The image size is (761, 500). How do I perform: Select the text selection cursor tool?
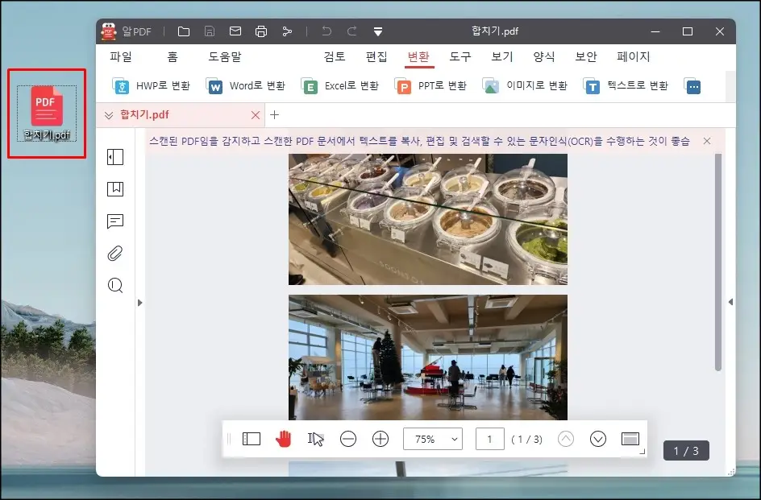[315, 439]
